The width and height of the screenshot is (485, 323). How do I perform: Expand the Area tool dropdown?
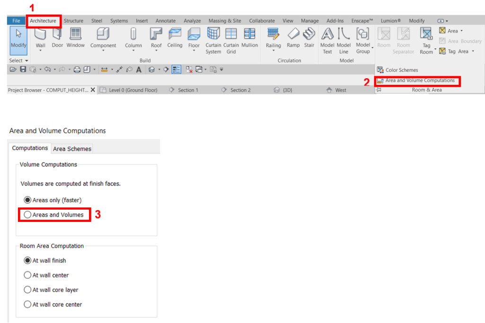461,31
